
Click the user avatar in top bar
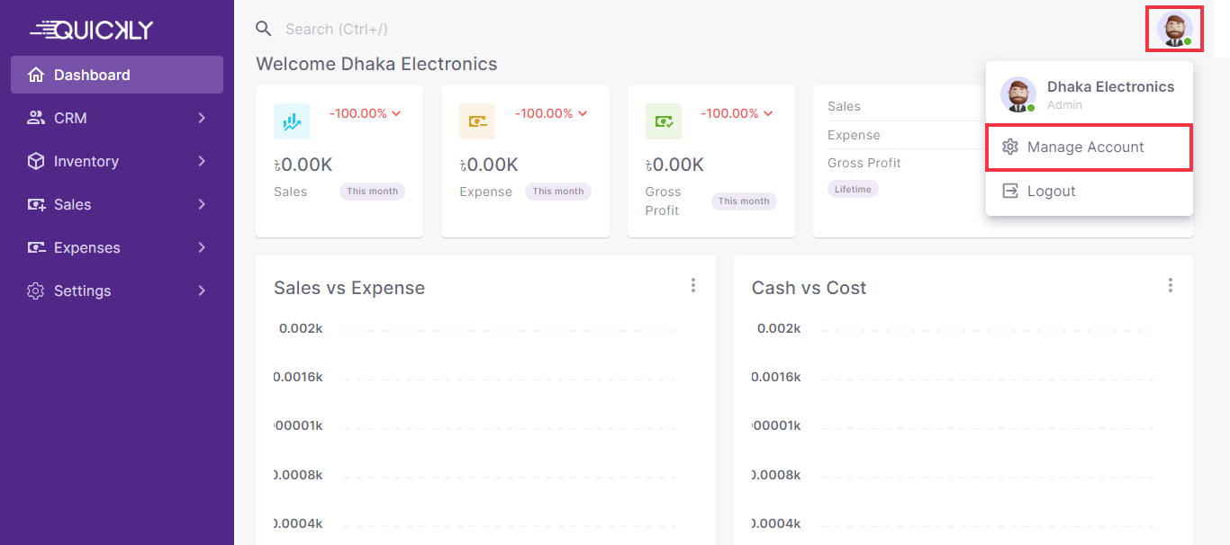tap(1174, 29)
